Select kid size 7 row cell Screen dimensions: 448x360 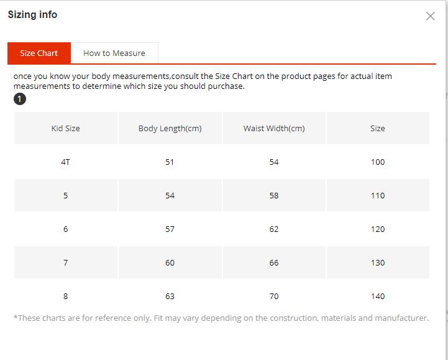[x=65, y=262]
